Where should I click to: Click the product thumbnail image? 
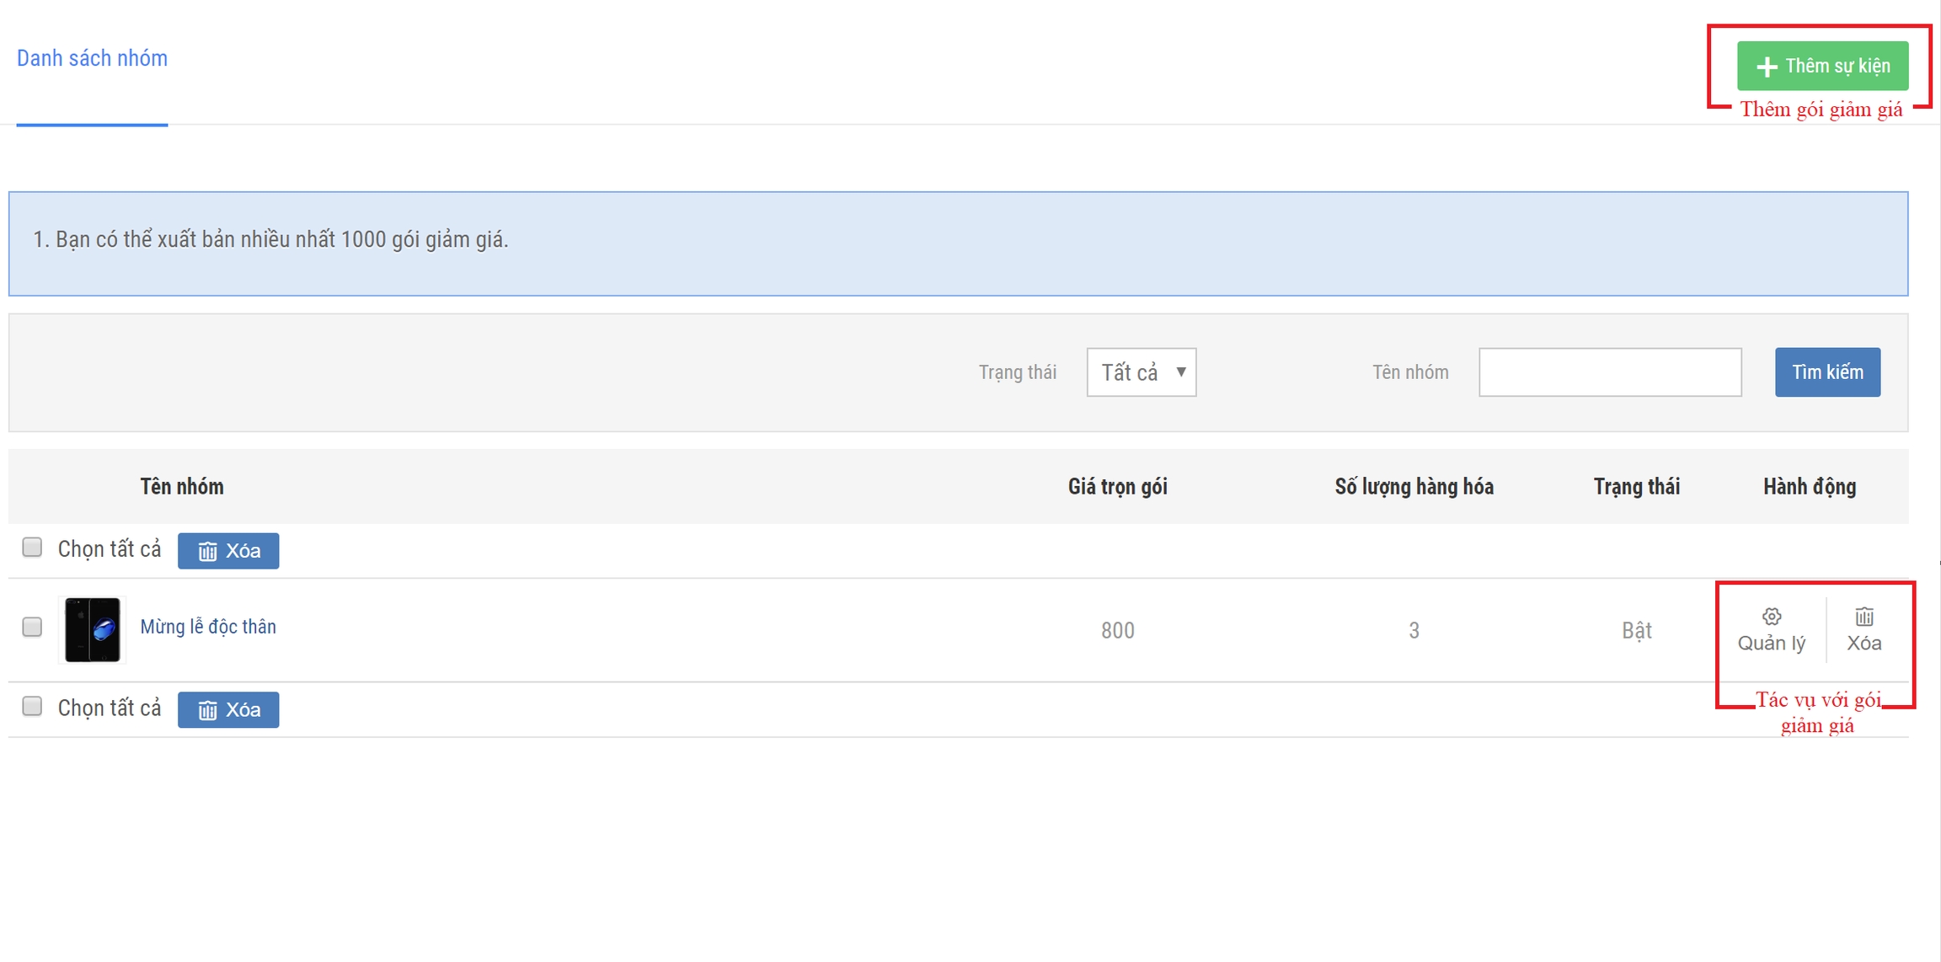[x=93, y=630]
